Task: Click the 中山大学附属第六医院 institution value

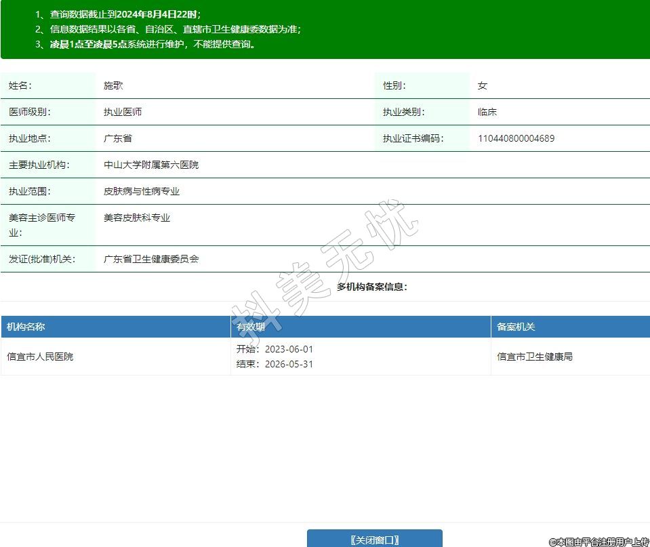Action: tap(151, 165)
